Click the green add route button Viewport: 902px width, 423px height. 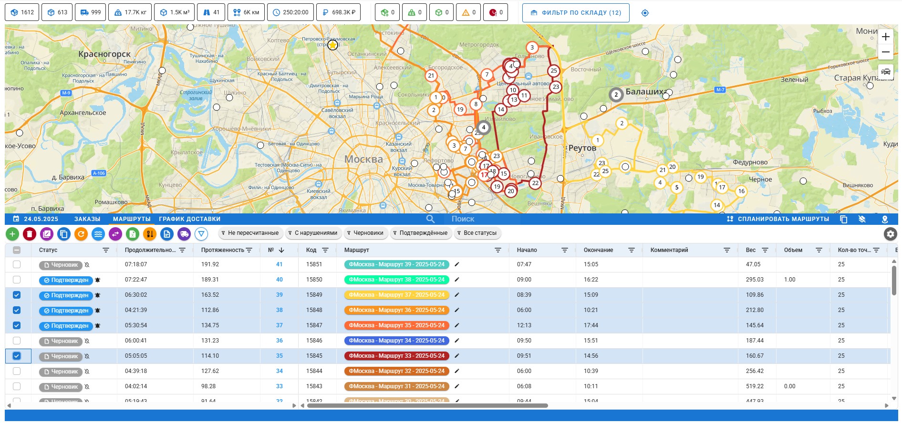coord(12,234)
